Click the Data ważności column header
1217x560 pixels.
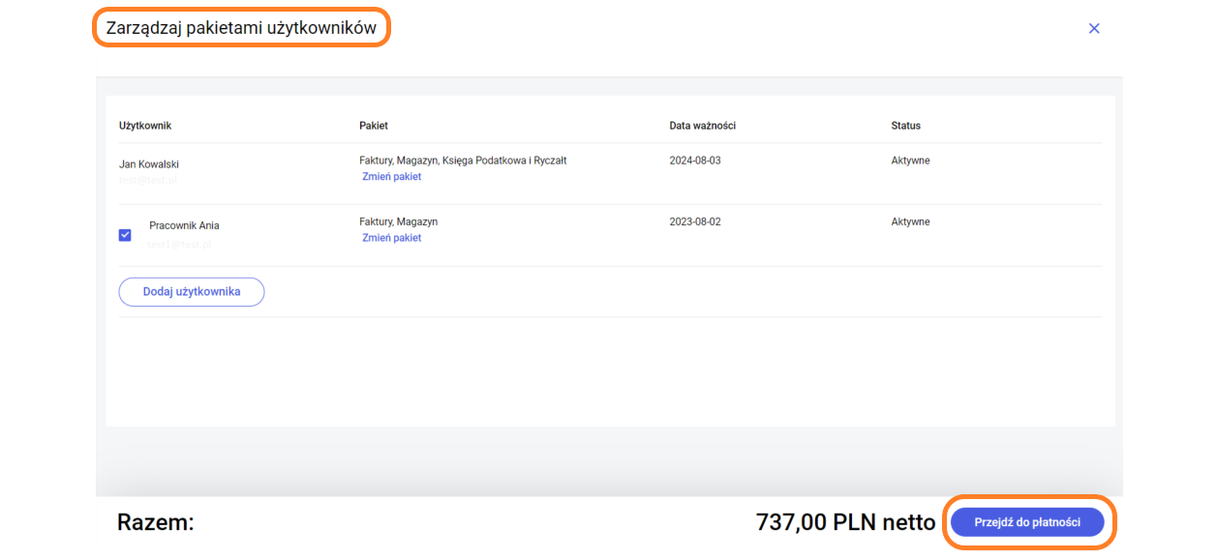click(703, 126)
